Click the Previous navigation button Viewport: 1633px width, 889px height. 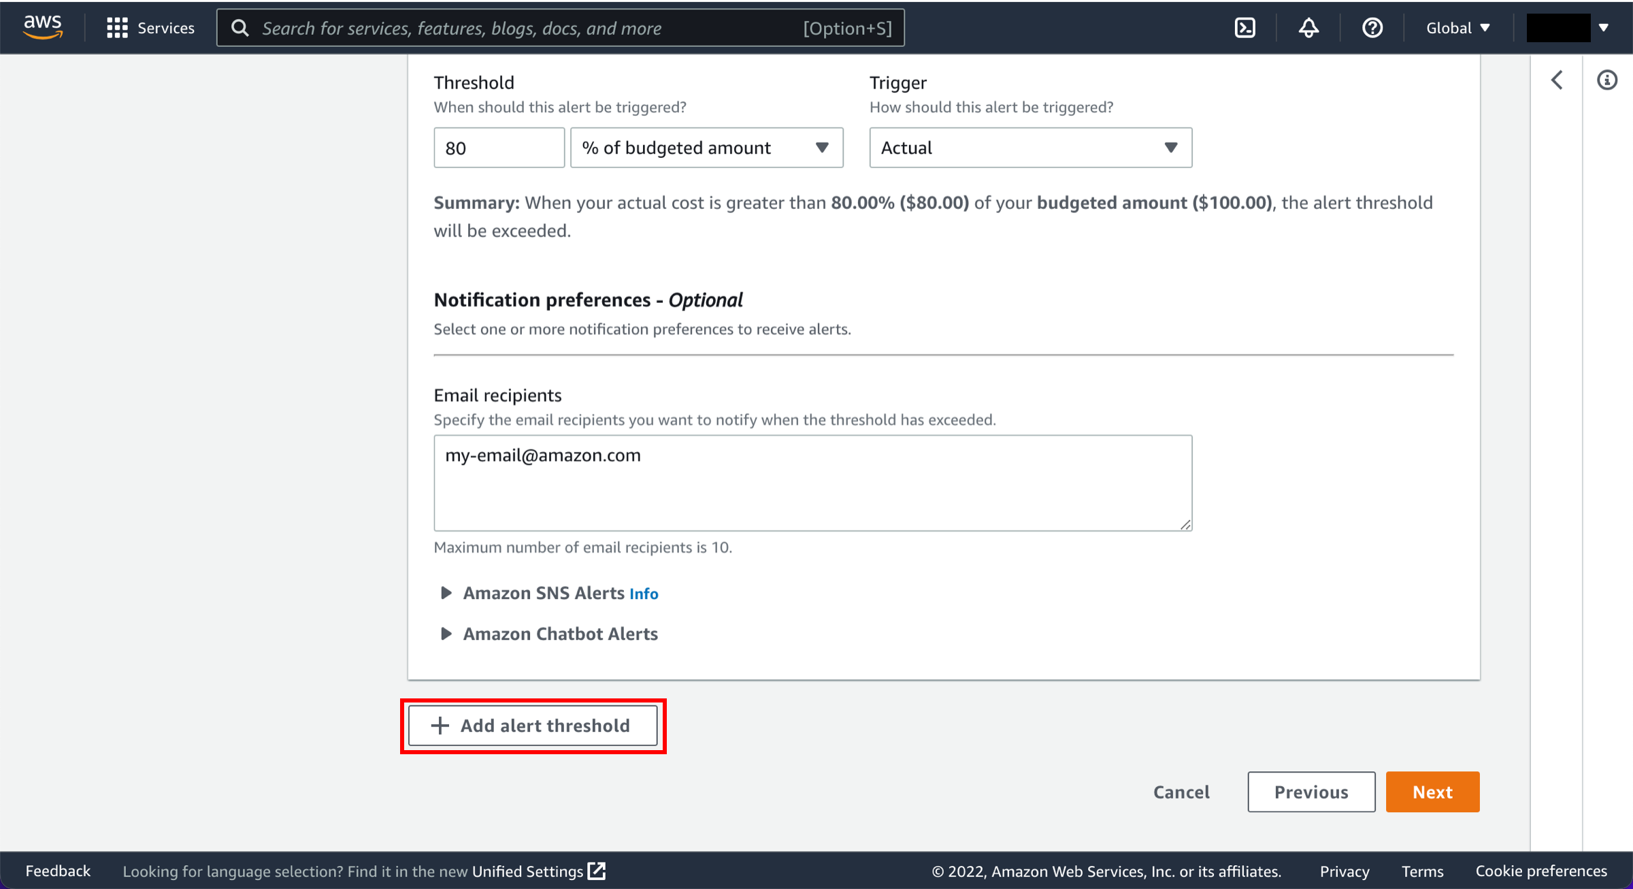[x=1309, y=792]
